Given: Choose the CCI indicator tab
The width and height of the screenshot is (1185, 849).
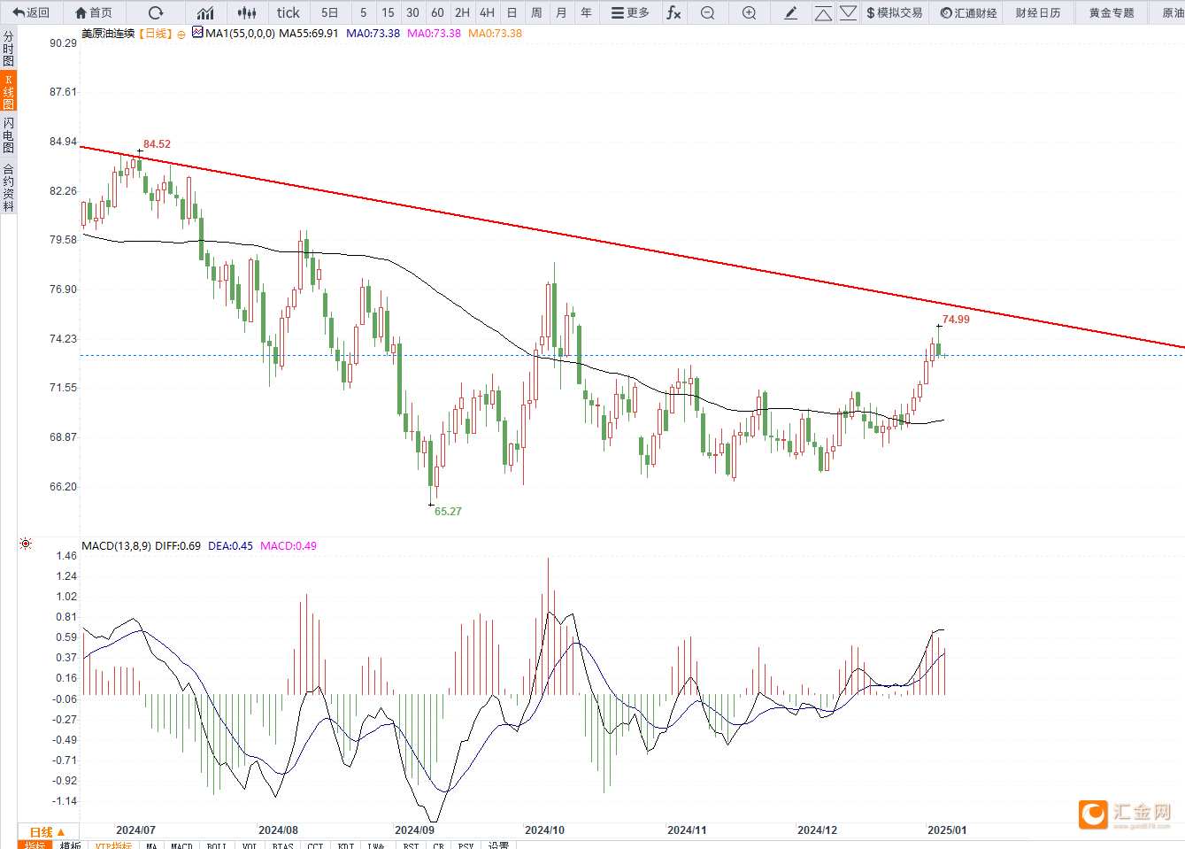Looking at the screenshot, I should coord(315,845).
